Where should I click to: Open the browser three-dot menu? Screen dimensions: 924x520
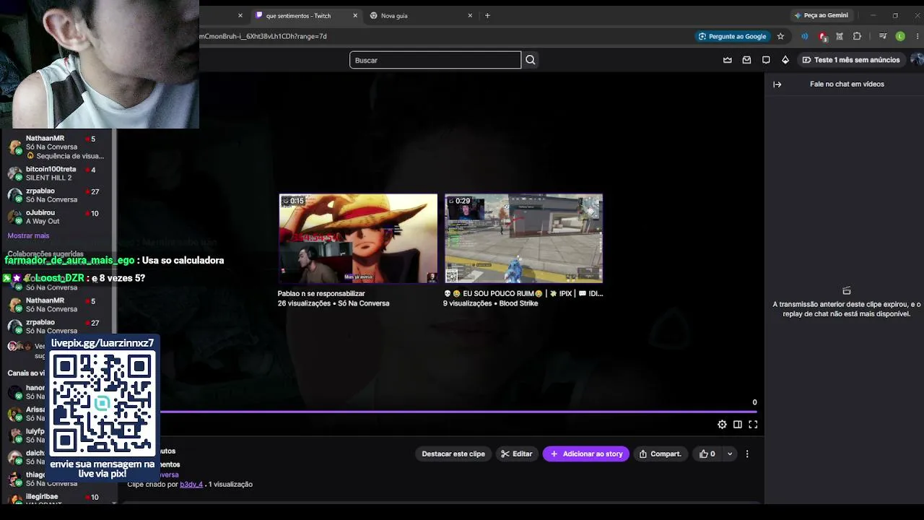(x=917, y=36)
